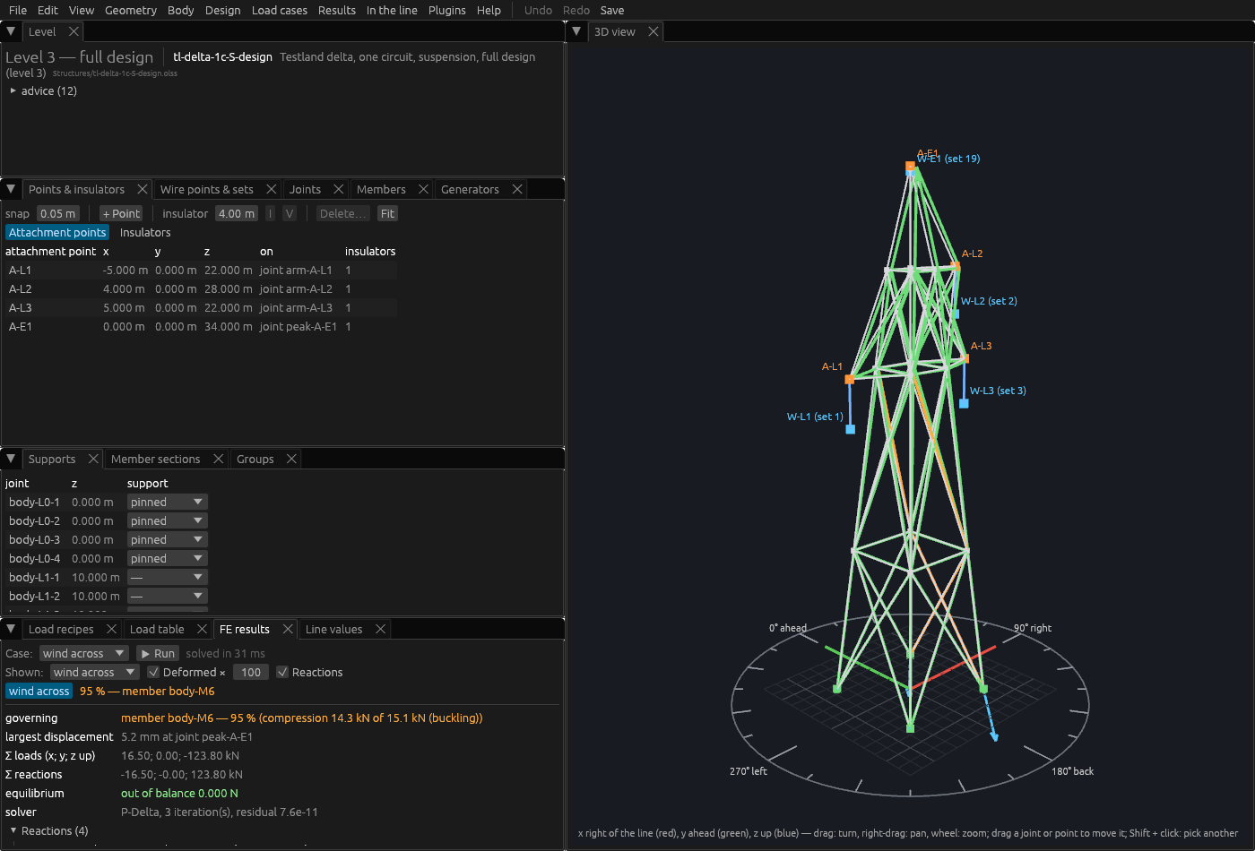The height and width of the screenshot is (851, 1255).
Task: Edit the insulator length 4.00 m
Action: click(x=237, y=213)
